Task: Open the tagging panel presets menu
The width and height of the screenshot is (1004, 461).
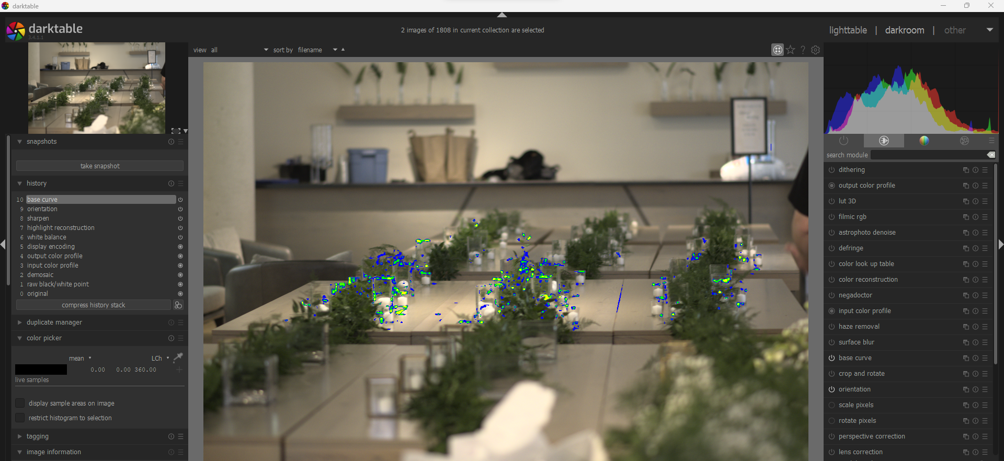Action: (x=181, y=436)
